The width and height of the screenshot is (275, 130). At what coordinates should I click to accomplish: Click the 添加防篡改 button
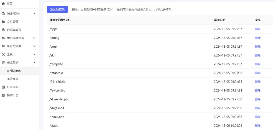tap(57, 9)
